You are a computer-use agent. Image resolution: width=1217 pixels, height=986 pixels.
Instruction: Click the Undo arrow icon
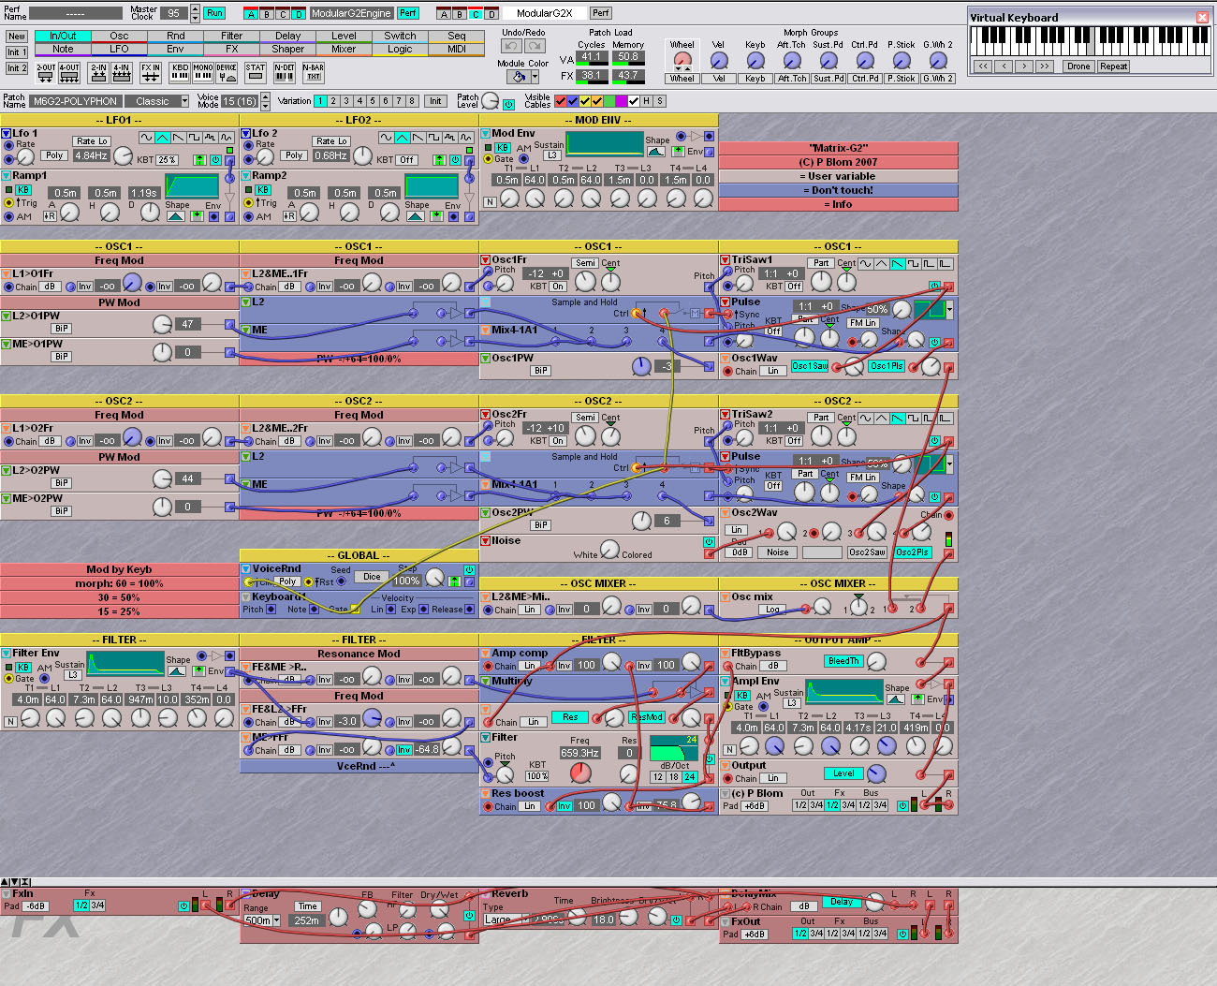511,45
